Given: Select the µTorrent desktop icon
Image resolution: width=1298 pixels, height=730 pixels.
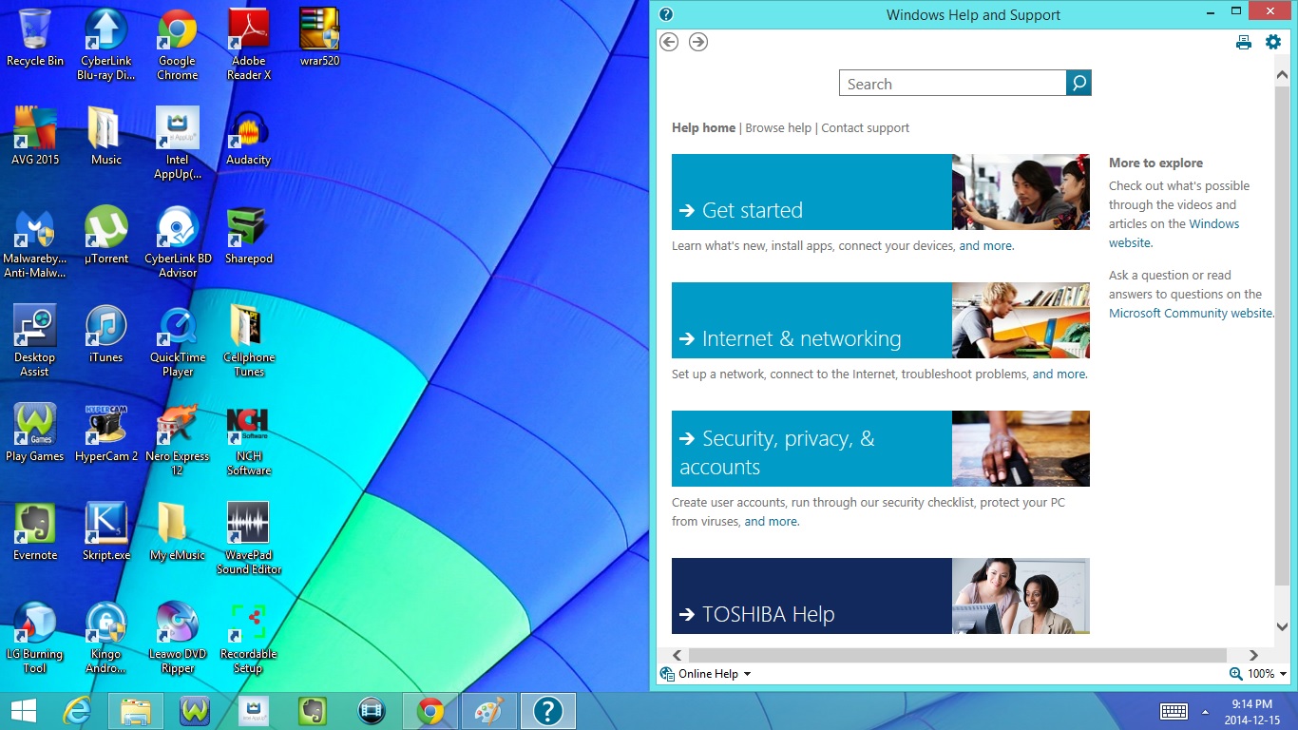Looking at the screenshot, I should click(x=105, y=236).
